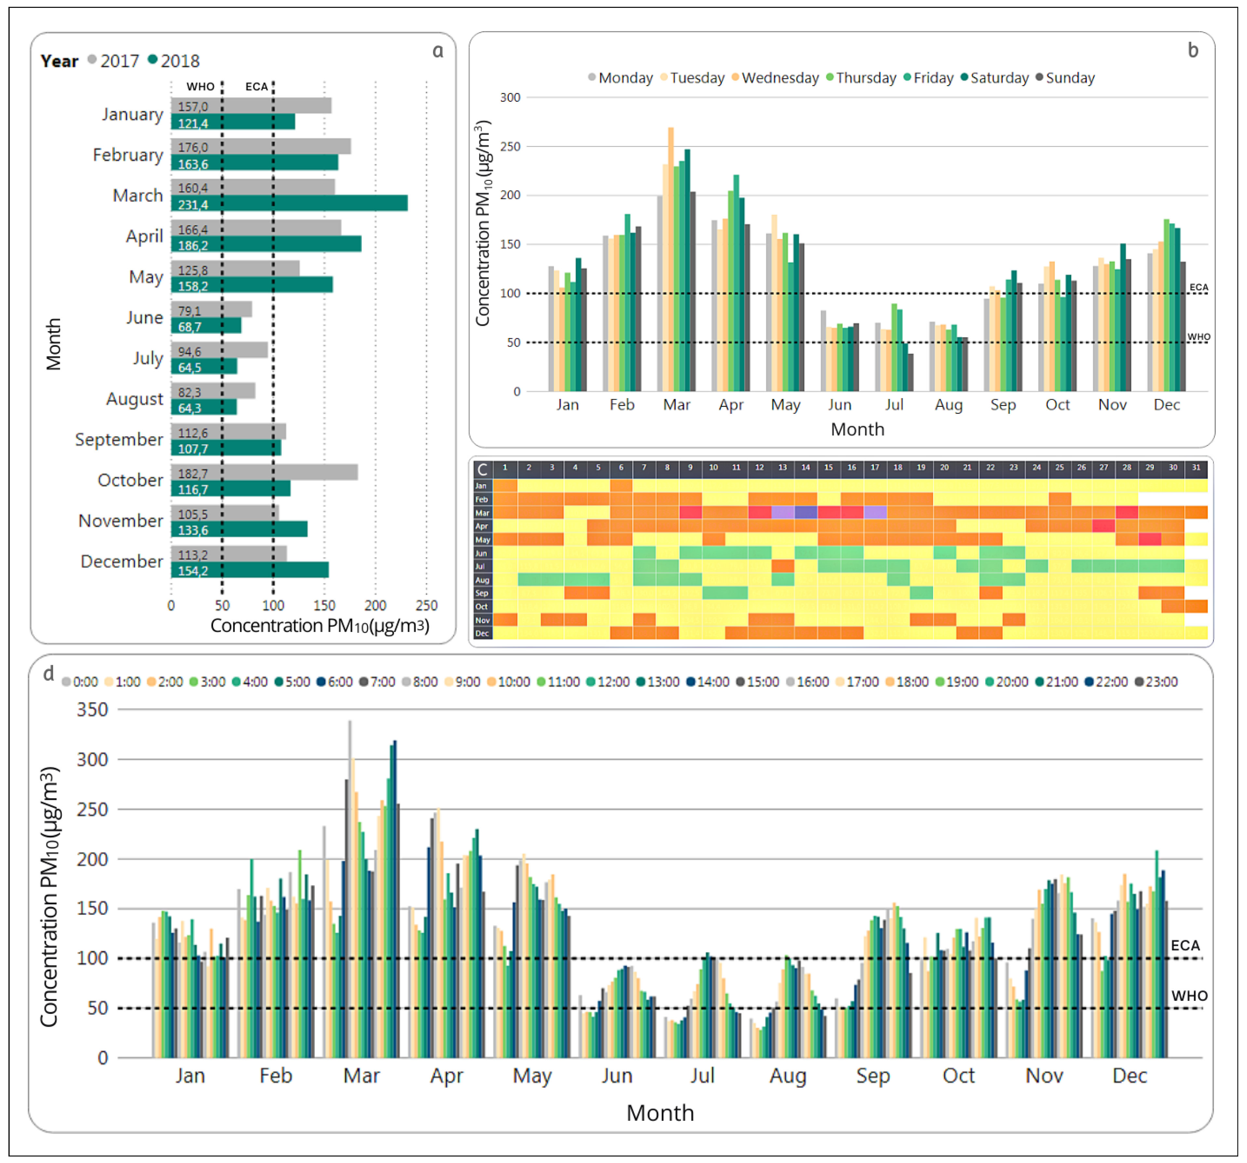The height and width of the screenshot is (1163, 1247).
Task: Click the 2017 legend marker
Action: point(92,59)
